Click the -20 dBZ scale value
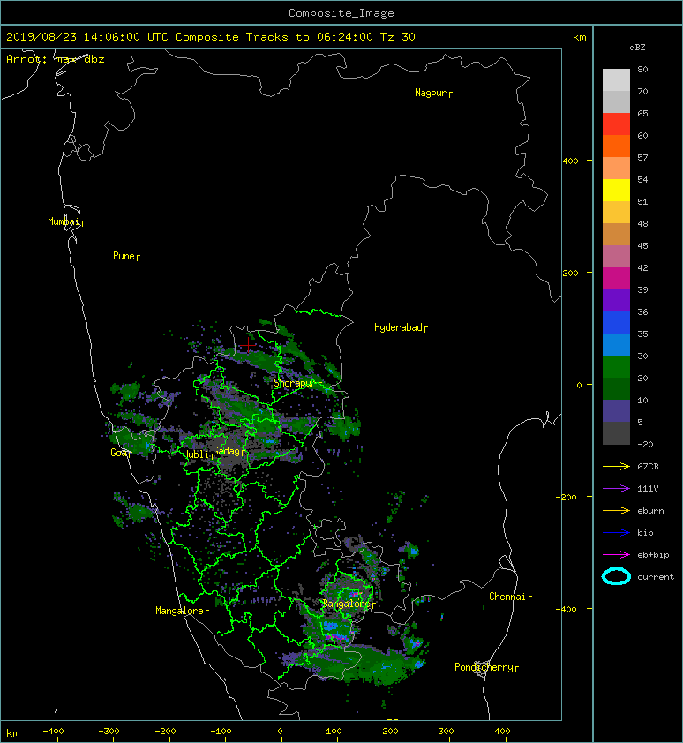683x743 pixels. point(645,445)
